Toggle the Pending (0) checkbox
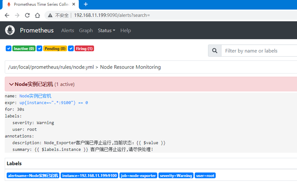 [40, 49]
